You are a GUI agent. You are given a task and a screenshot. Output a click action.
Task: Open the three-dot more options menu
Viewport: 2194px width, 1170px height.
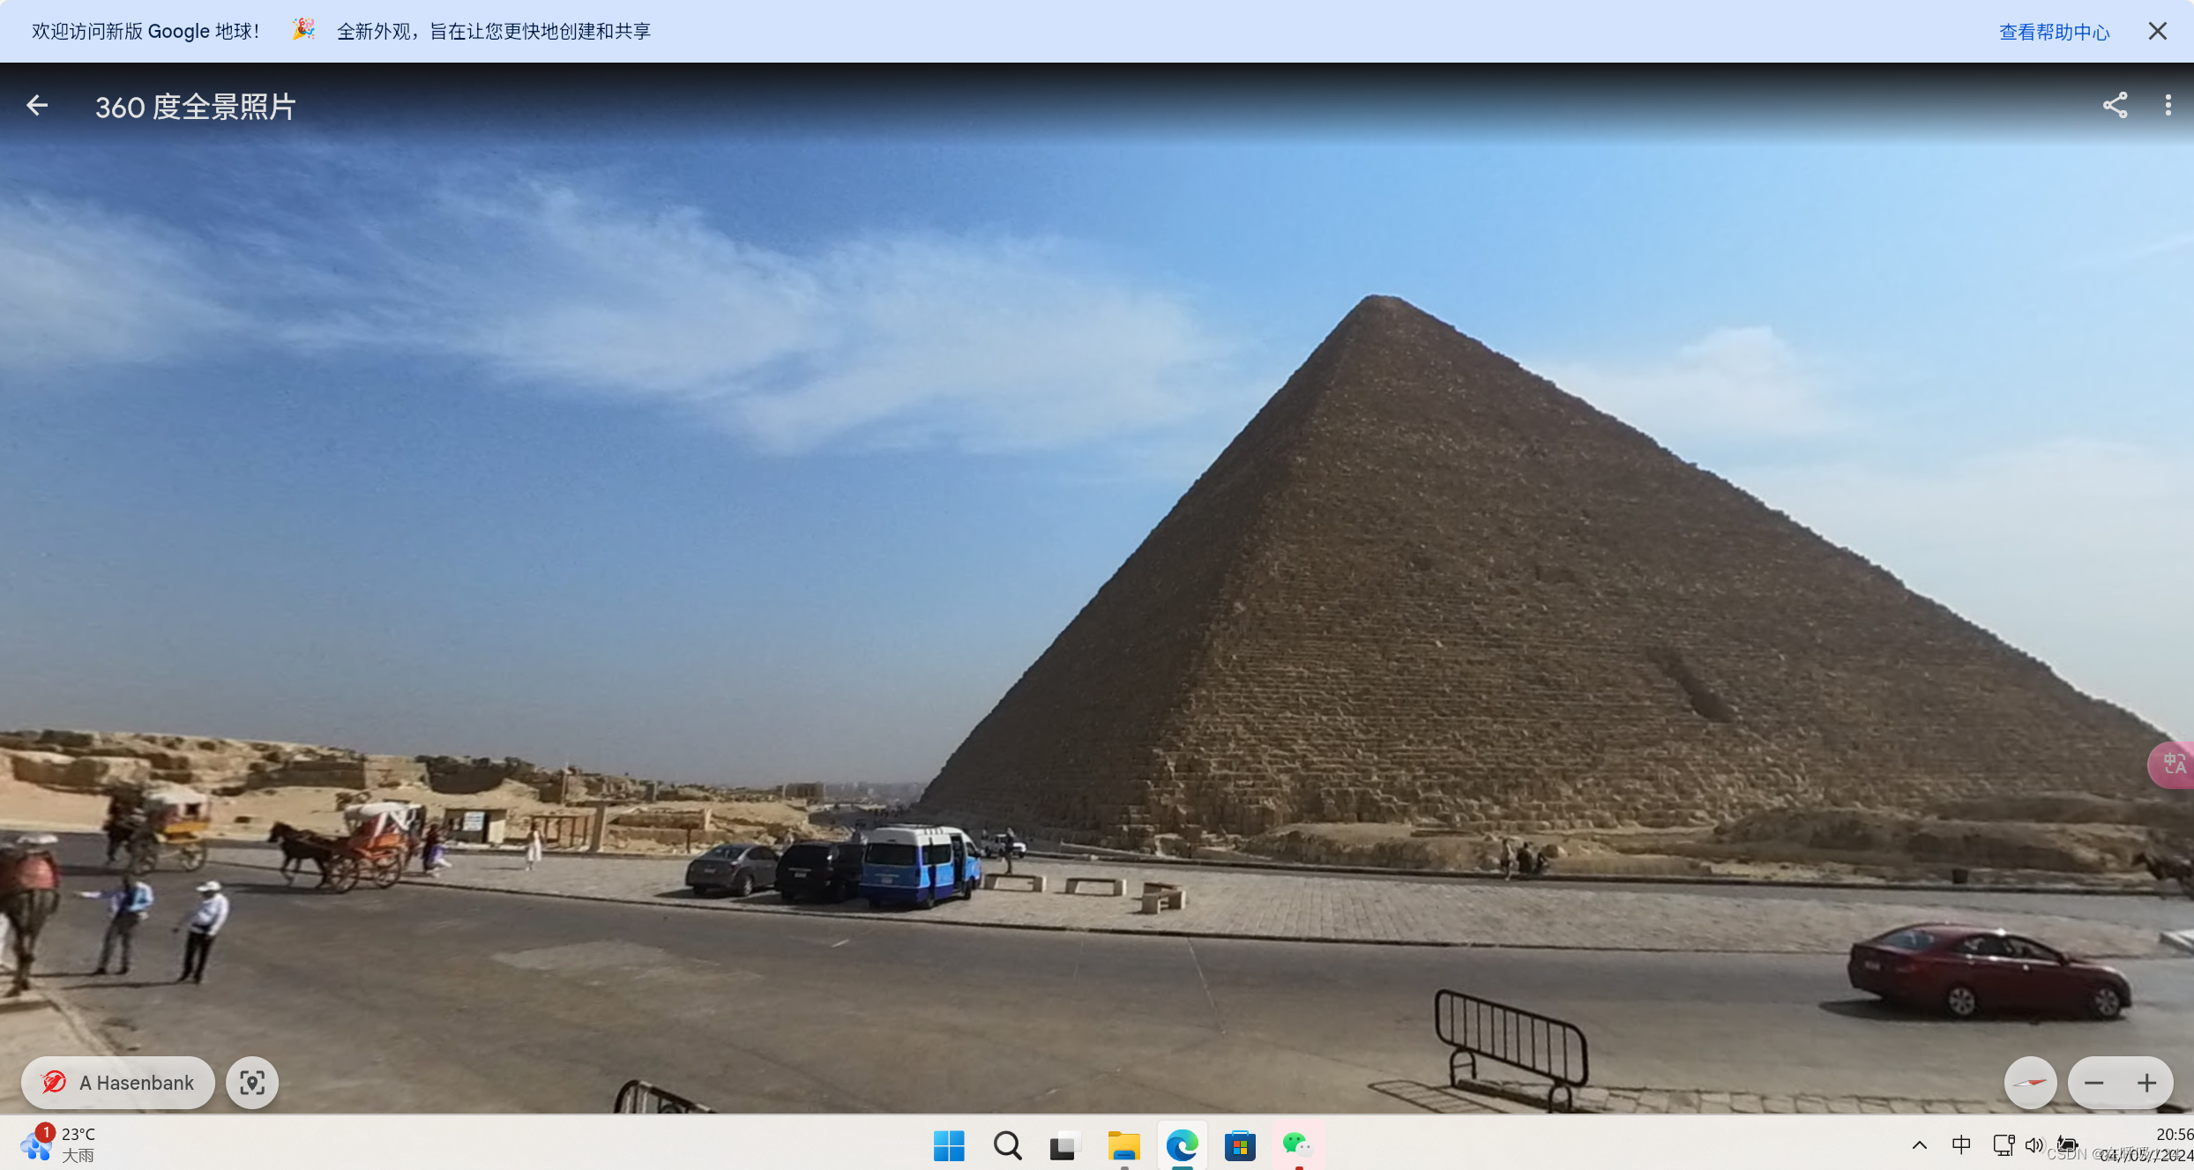click(x=2168, y=106)
